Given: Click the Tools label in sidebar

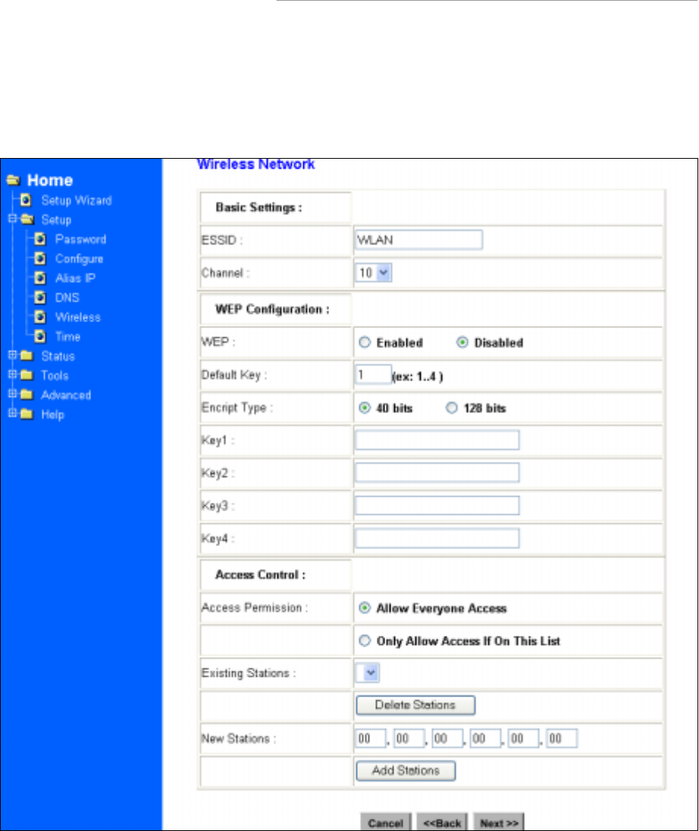Looking at the screenshot, I should pos(55,376).
